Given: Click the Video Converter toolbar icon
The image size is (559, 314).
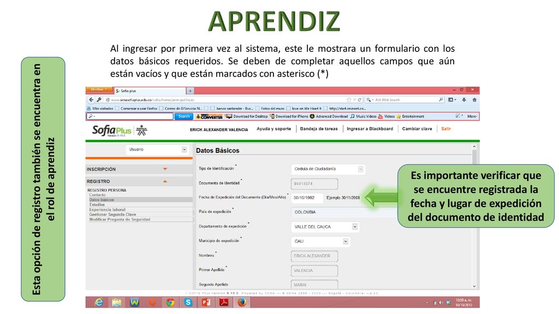Looking at the screenshot, I should [209, 117].
